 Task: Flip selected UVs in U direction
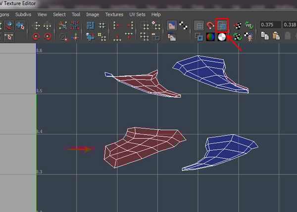[36, 25]
